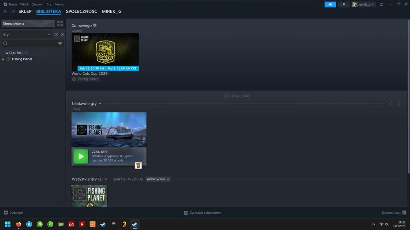Viewport: 410px width, 230px height.
Task: Click the Steam logo in menu bar
Action: tap(5, 4)
